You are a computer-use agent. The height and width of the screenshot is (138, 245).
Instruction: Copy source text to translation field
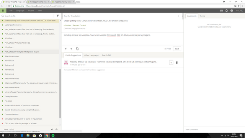pos(77,49)
